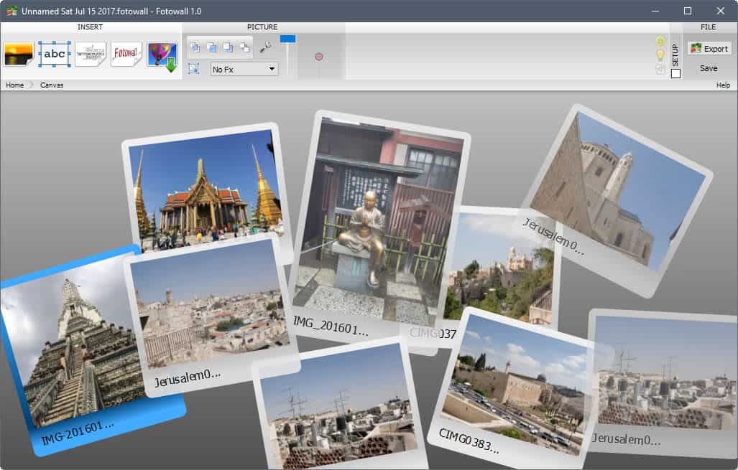Click the transform selection icon in PICTURE panel
The height and width of the screenshot is (470, 738).
[x=195, y=69]
